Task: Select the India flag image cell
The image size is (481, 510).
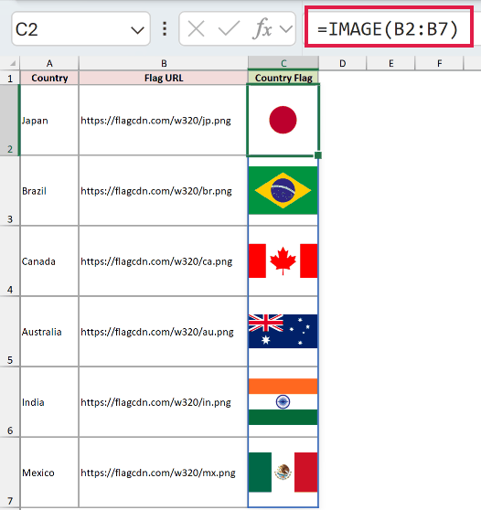Action: point(283,402)
